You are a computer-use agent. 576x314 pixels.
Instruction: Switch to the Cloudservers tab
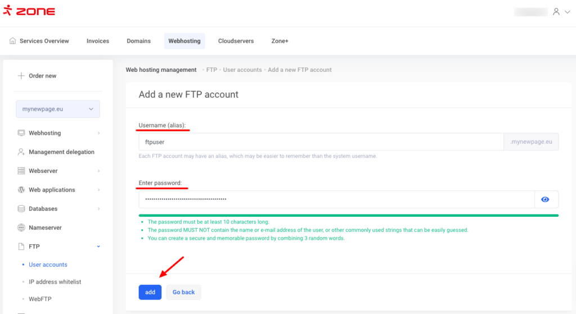point(236,41)
